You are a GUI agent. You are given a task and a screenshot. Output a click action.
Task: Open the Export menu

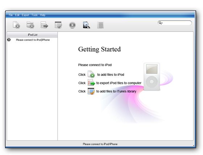[25, 15]
